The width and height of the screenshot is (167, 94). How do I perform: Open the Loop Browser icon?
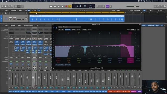coord(162,6)
